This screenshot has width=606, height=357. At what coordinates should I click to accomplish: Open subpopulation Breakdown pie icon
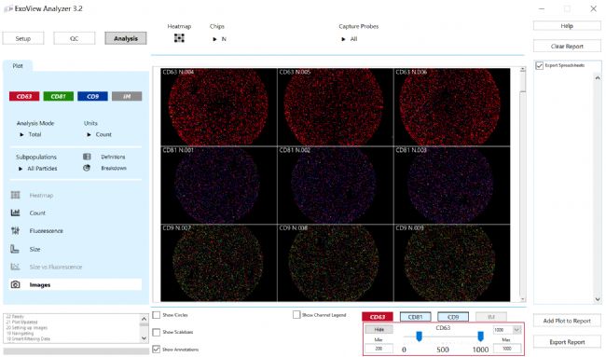coord(87,168)
